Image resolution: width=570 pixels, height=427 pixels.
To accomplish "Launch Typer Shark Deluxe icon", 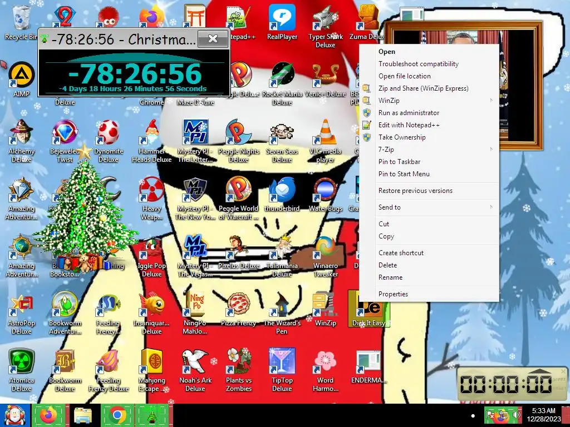I will coord(325,26).
